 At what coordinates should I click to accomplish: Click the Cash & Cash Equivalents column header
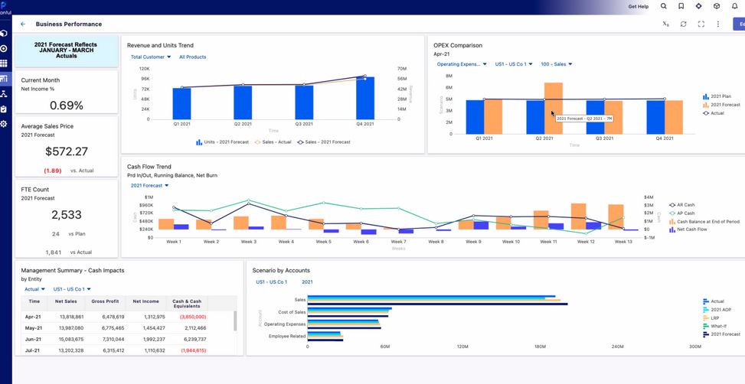[x=187, y=304]
